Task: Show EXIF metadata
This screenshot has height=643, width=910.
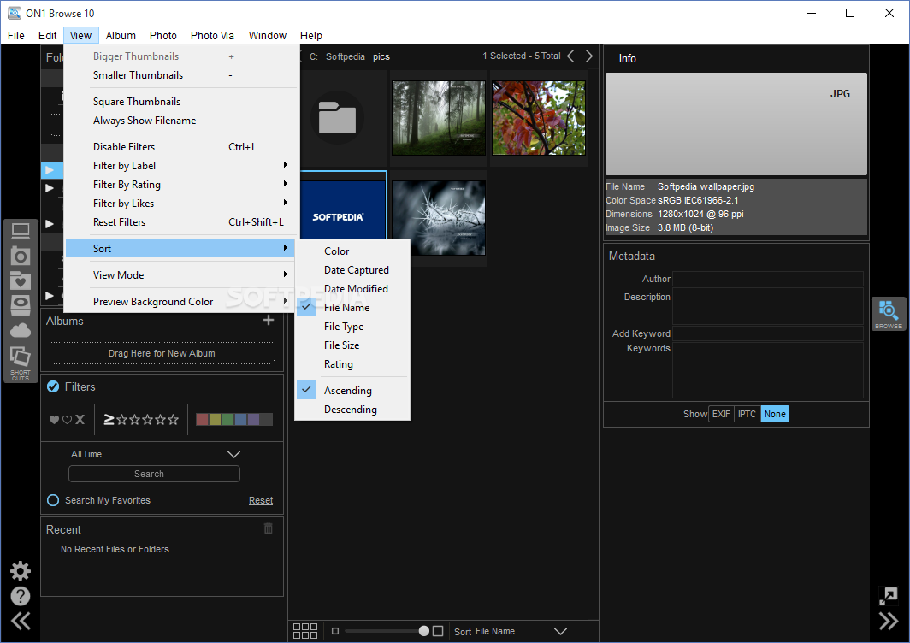Action: [721, 414]
